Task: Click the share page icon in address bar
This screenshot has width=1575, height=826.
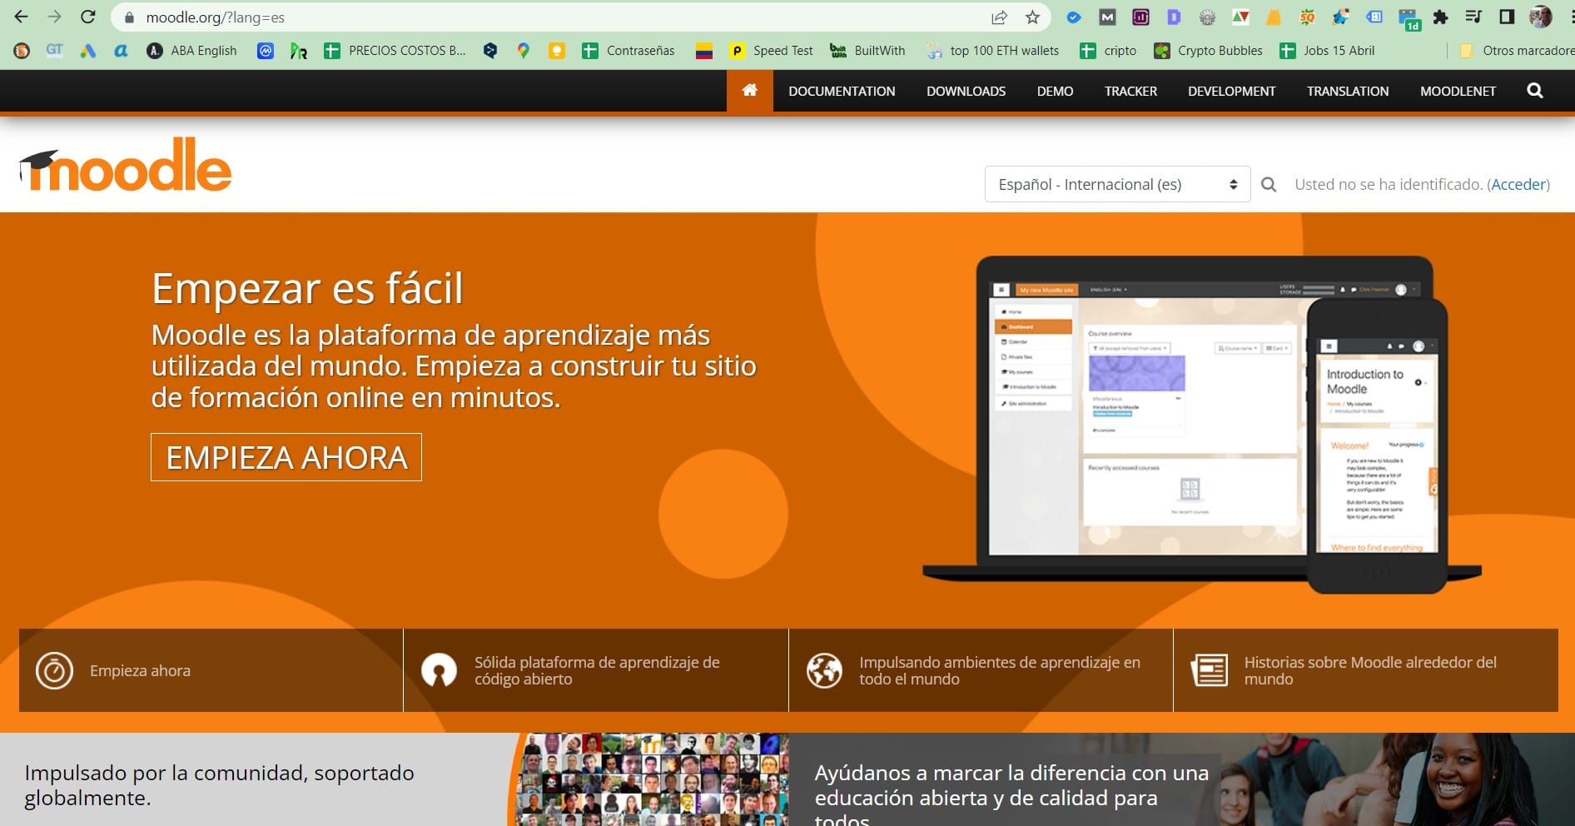Action: [x=999, y=17]
